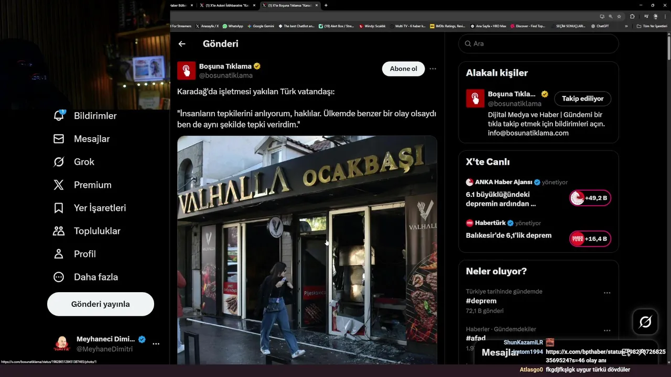Open ChatGPT bookmark
The height and width of the screenshot is (377, 671).
(x=600, y=26)
